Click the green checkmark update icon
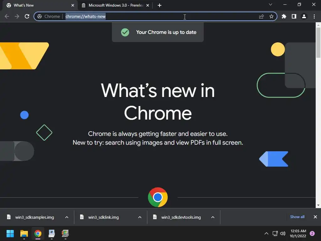 tap(125, 32)
